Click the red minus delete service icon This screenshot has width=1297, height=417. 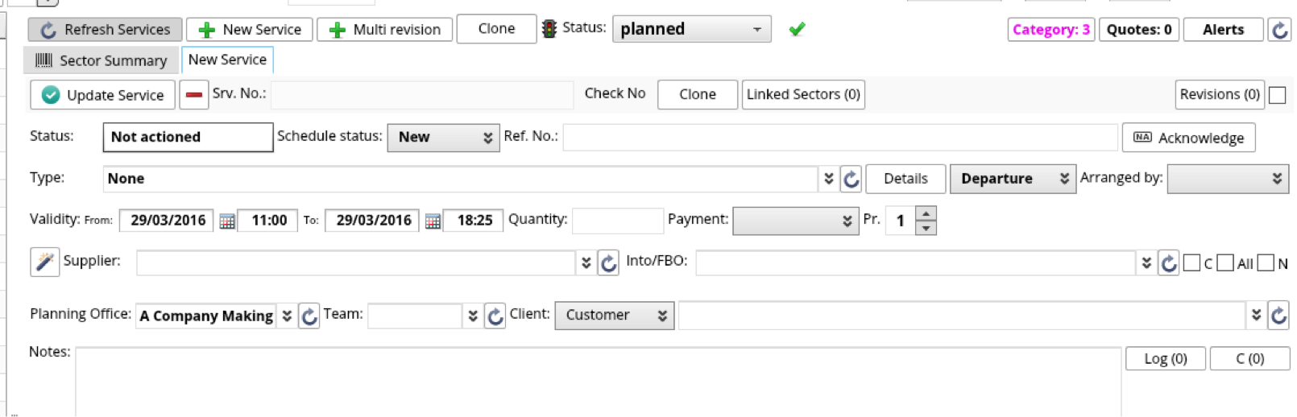(x=193, y=95)
